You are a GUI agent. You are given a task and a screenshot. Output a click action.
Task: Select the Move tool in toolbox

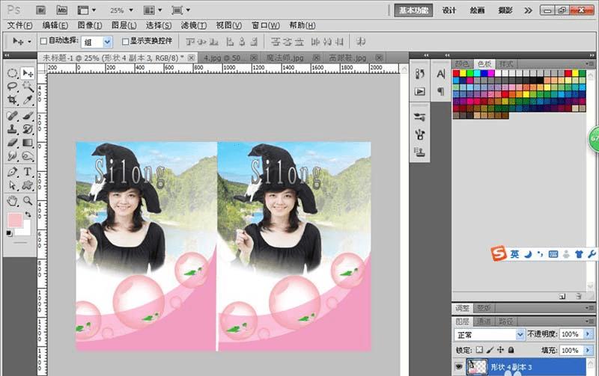(28, 73)
